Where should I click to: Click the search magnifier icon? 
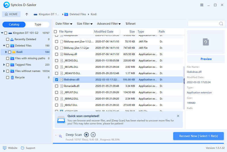point(221,24)
